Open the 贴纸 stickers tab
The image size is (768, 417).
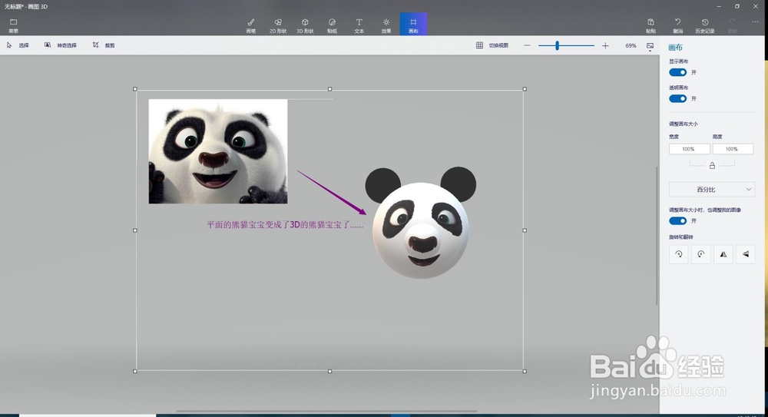coord(332,25)
